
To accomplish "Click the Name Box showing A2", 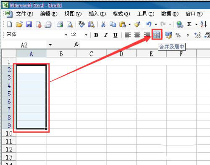I will [24, 45].
